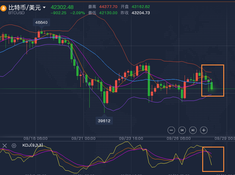Screen dimensions: 235x175
Task: Zoom in the chart with plus button
Action: (203, 130)
